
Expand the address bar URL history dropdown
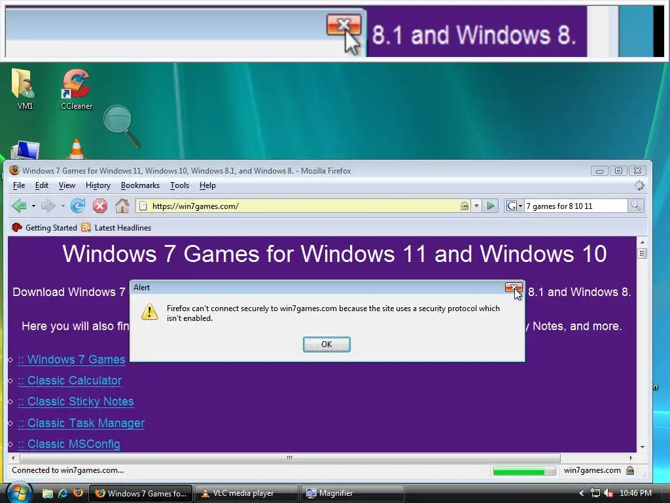476,206
